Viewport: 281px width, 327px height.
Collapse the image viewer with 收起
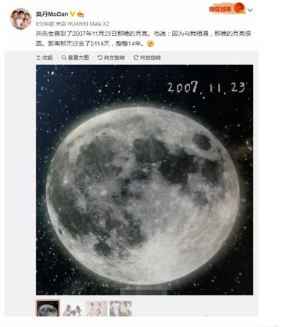pos(44,57)
